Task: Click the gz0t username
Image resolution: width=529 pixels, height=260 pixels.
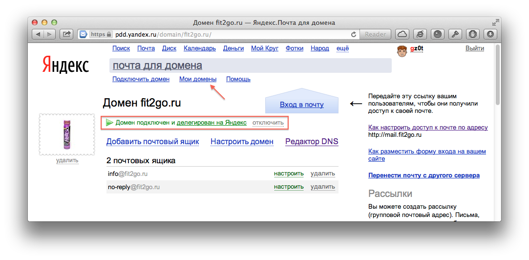Action: point(417,48)
